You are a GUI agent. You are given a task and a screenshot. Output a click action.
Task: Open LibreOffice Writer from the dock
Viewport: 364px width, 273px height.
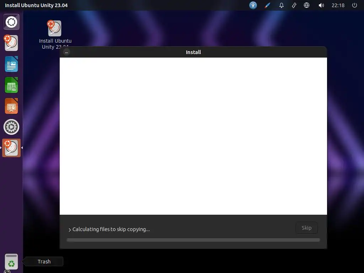pos(11,64)
